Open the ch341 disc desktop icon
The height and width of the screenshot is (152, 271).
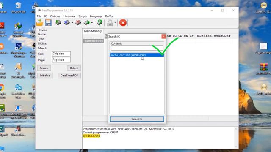click(x=263, y=90)
